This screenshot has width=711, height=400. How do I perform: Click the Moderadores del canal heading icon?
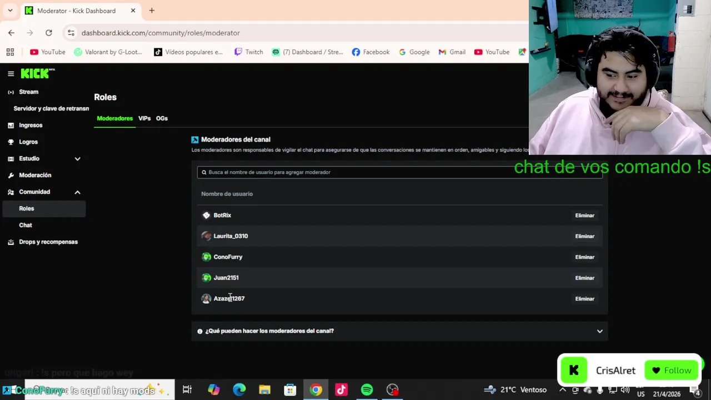pos(194,139)
